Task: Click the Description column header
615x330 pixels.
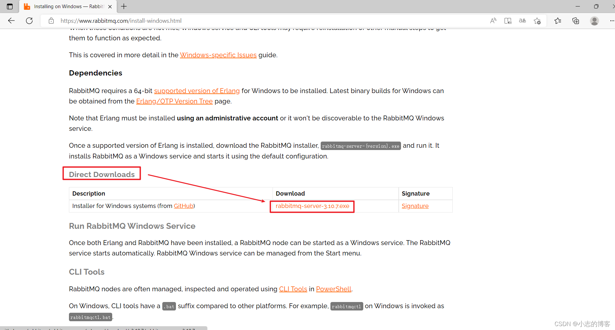Action: click(x=88, y=194)
